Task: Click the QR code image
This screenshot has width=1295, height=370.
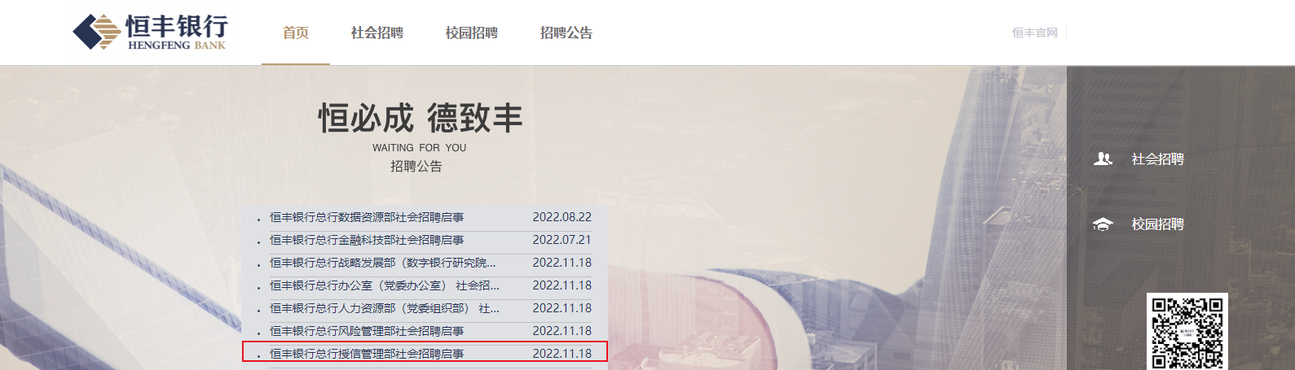Action: pyautogui.click(x=1187, y=332)
